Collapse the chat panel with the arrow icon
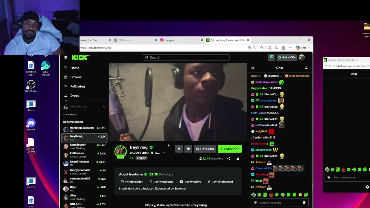The image size is (370, 208). [253, 68]
